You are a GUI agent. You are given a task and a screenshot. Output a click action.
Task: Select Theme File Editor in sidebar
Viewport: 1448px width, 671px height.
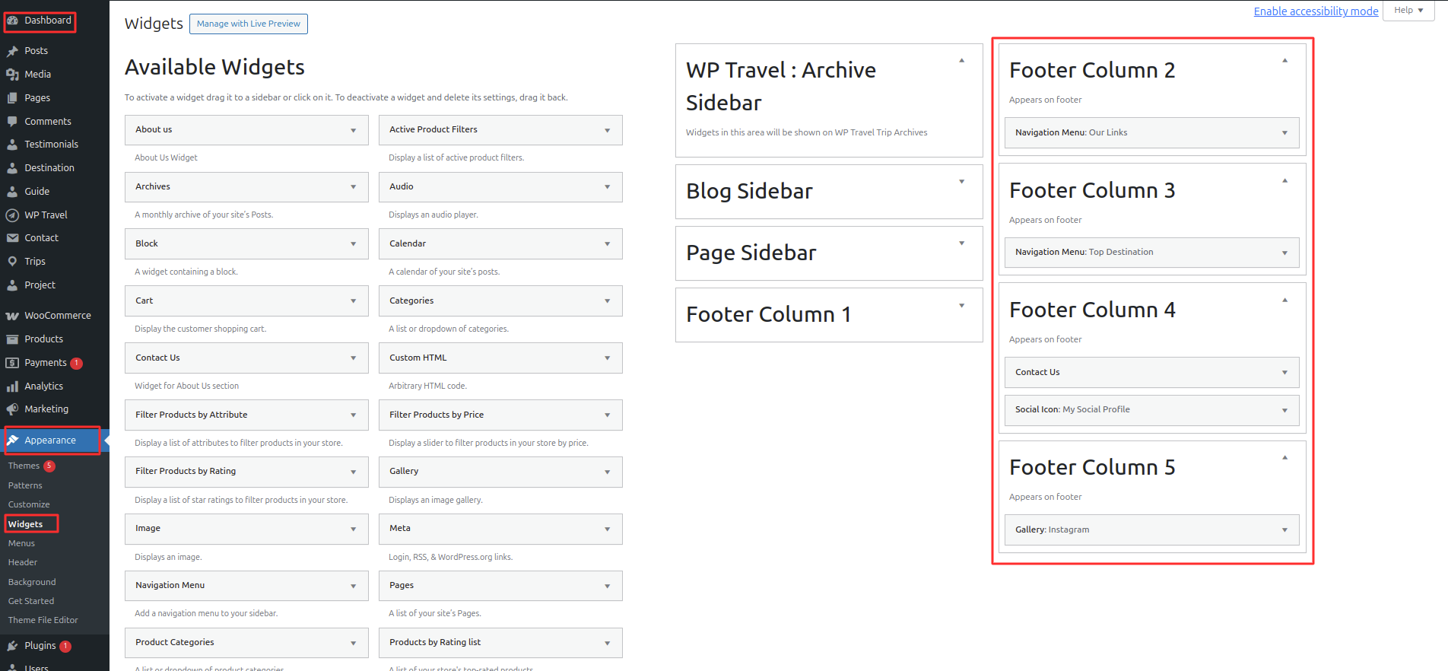(43, 619)
